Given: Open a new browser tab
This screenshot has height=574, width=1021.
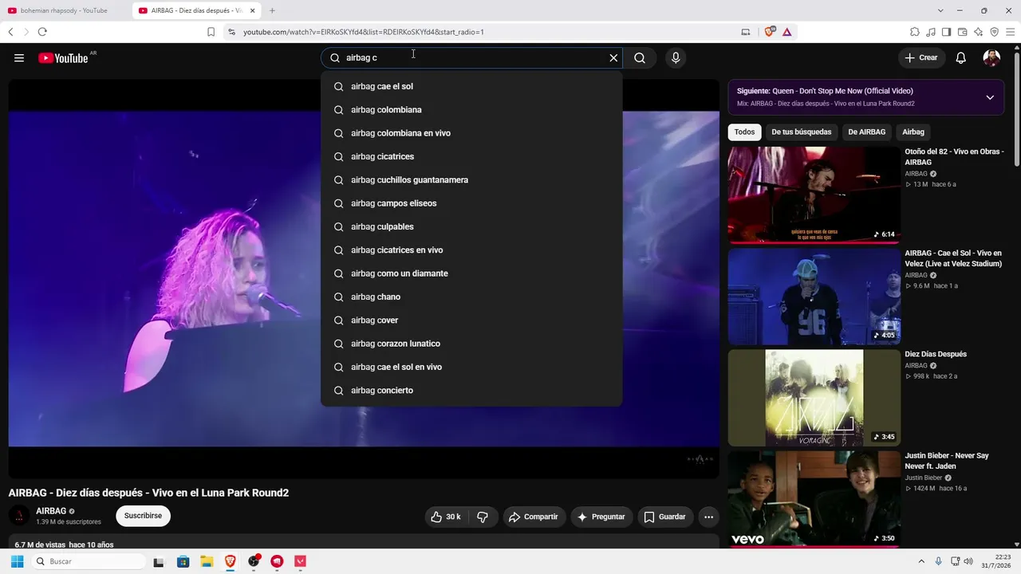Looking at the screenshot, I should point(272,10).
